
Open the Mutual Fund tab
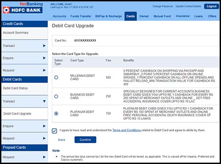click(x=162, y=16)
